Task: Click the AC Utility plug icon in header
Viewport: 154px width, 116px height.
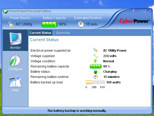Action: (11, 25)
